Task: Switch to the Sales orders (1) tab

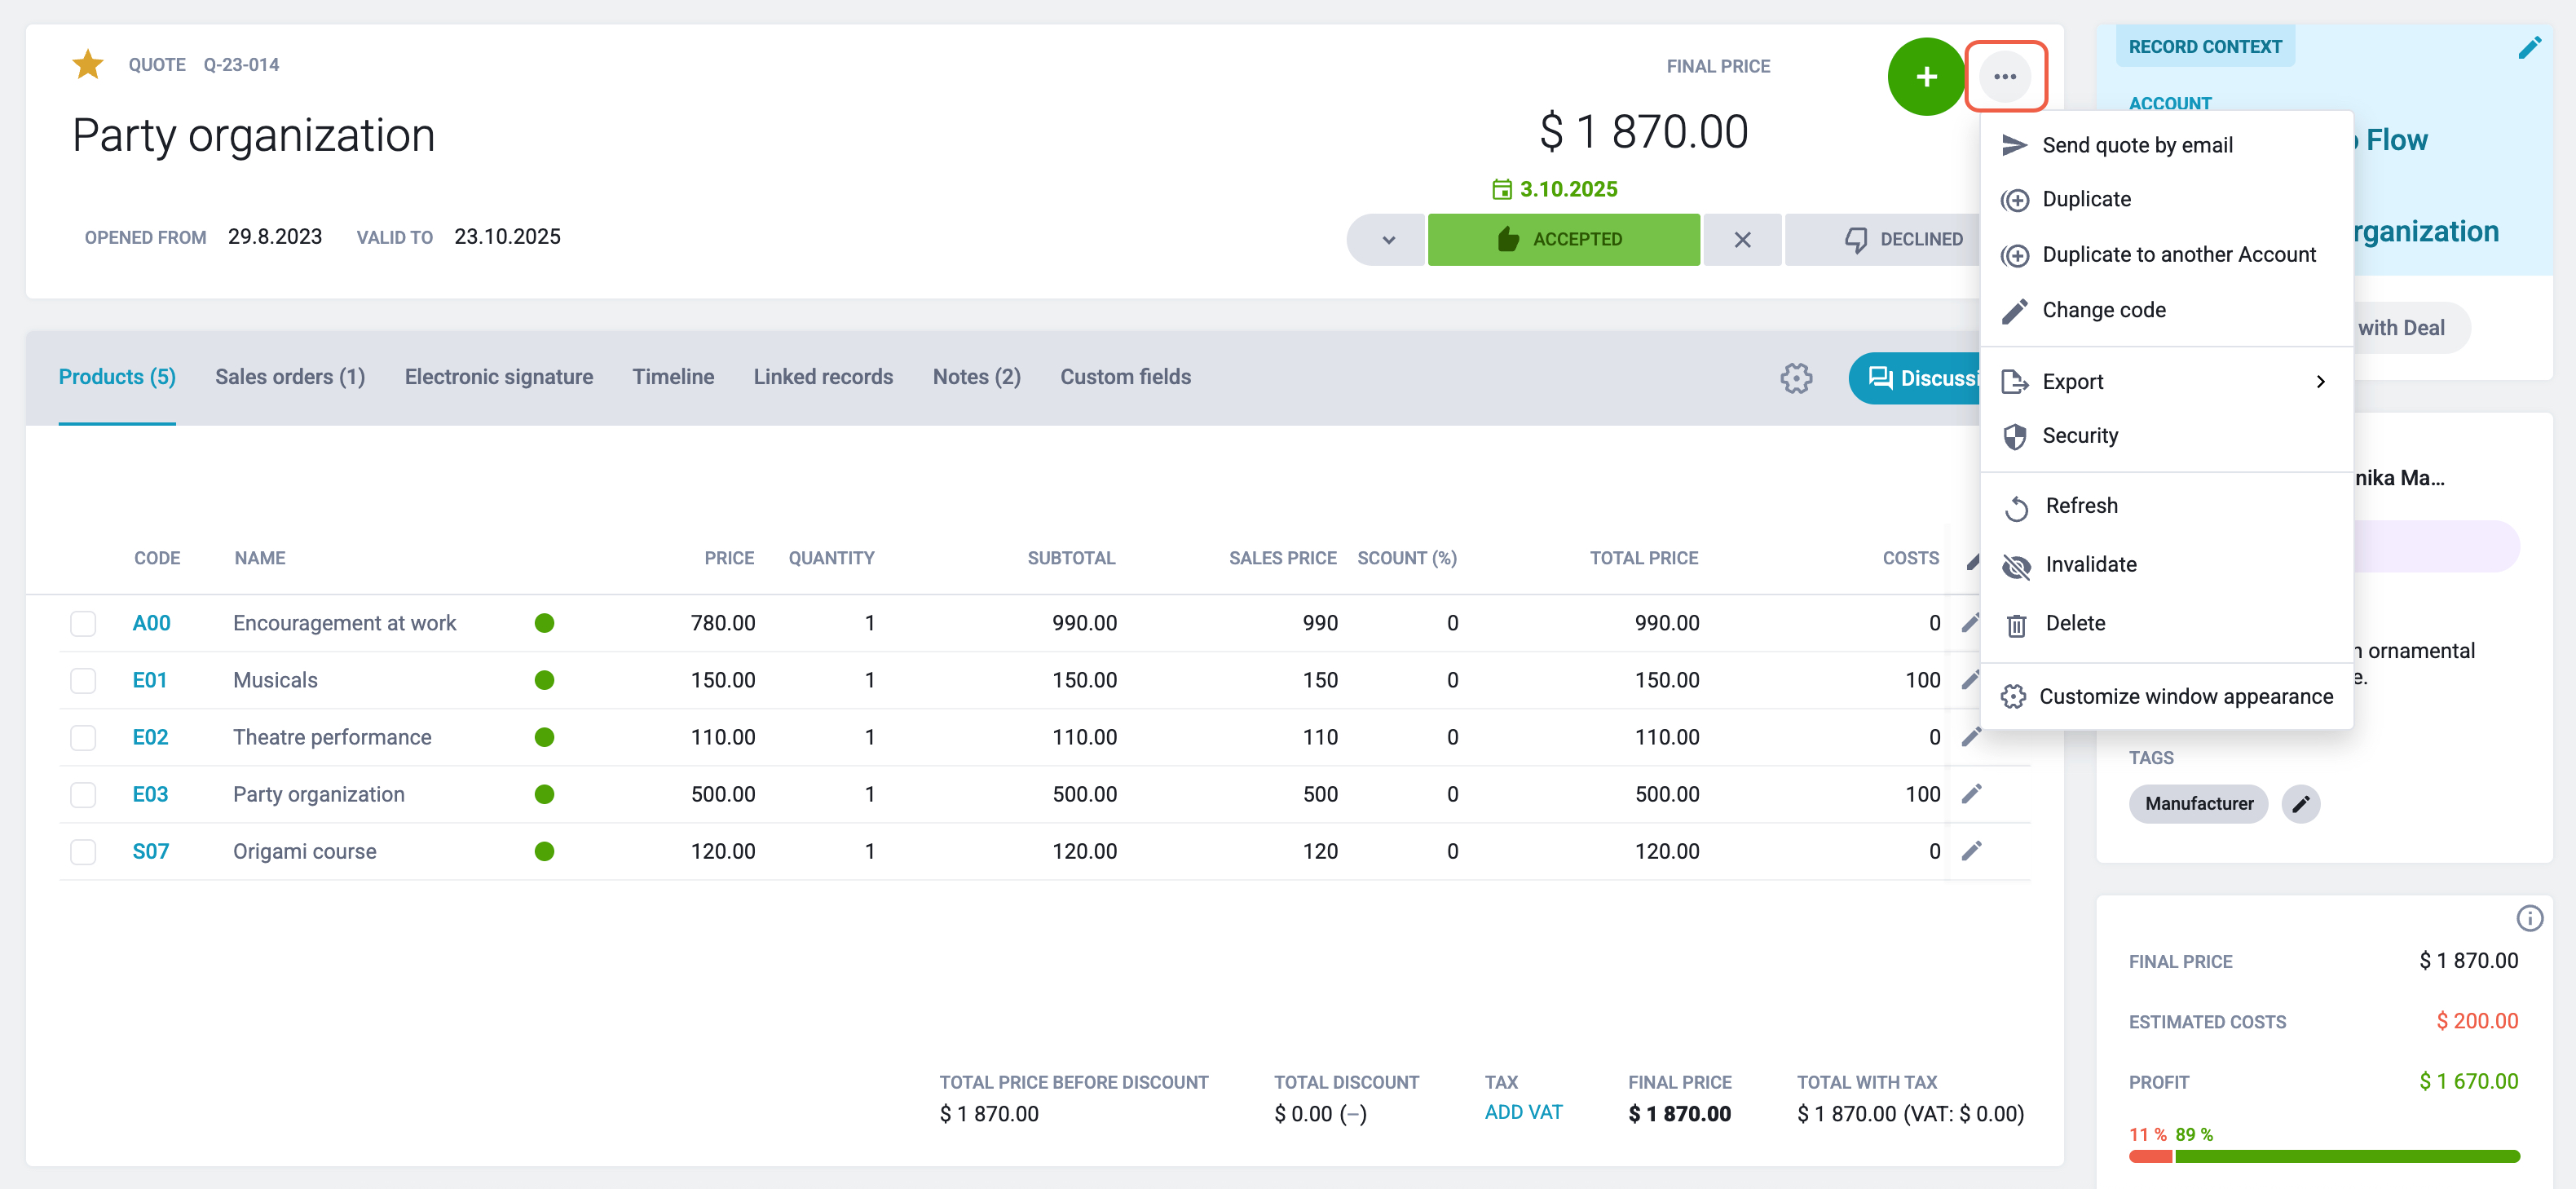Action: tap(290, 377)
